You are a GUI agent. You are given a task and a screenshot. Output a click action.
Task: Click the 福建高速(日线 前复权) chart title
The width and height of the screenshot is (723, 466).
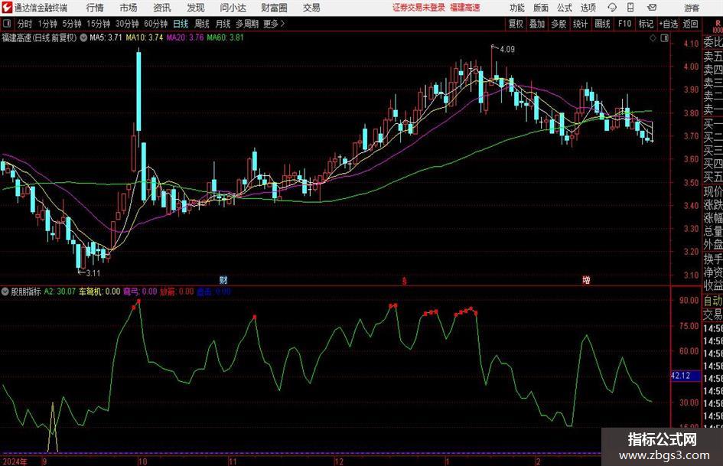[x=39, y=37]
